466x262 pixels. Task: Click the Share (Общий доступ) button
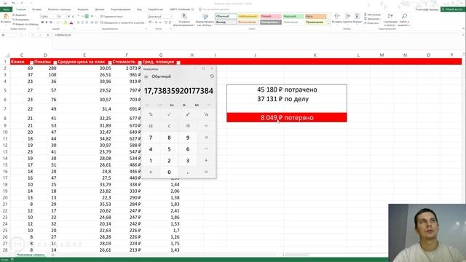coord(453,9)
